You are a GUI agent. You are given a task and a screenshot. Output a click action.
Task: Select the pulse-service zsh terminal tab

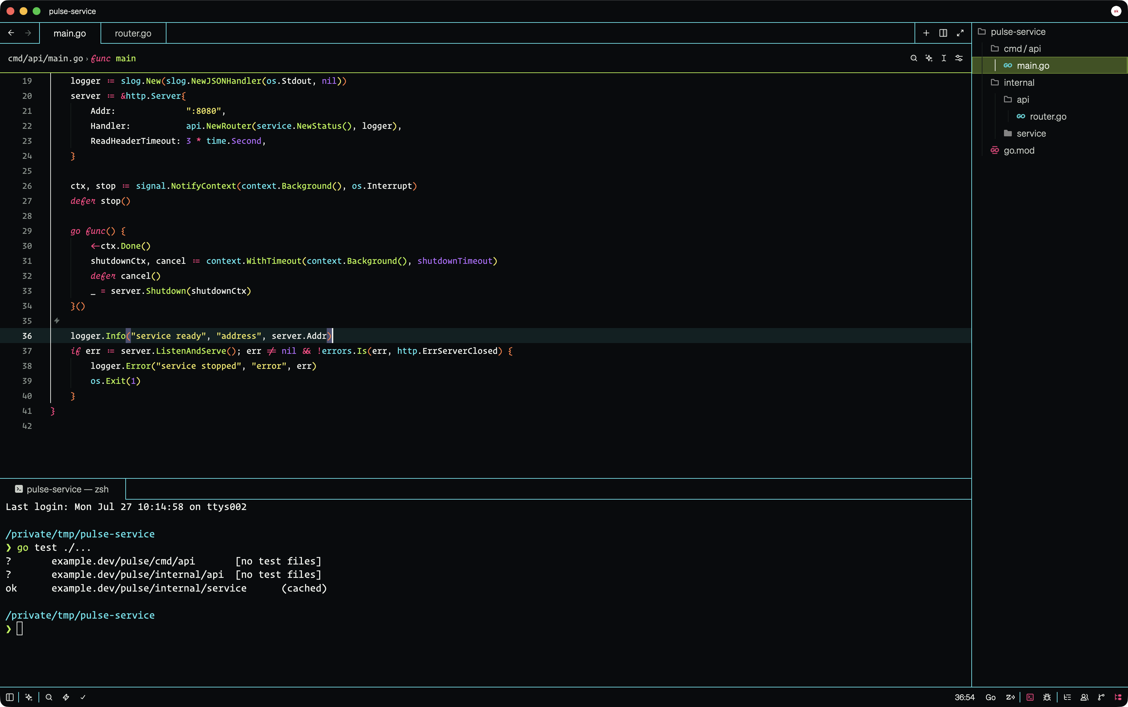coord(63,489)
